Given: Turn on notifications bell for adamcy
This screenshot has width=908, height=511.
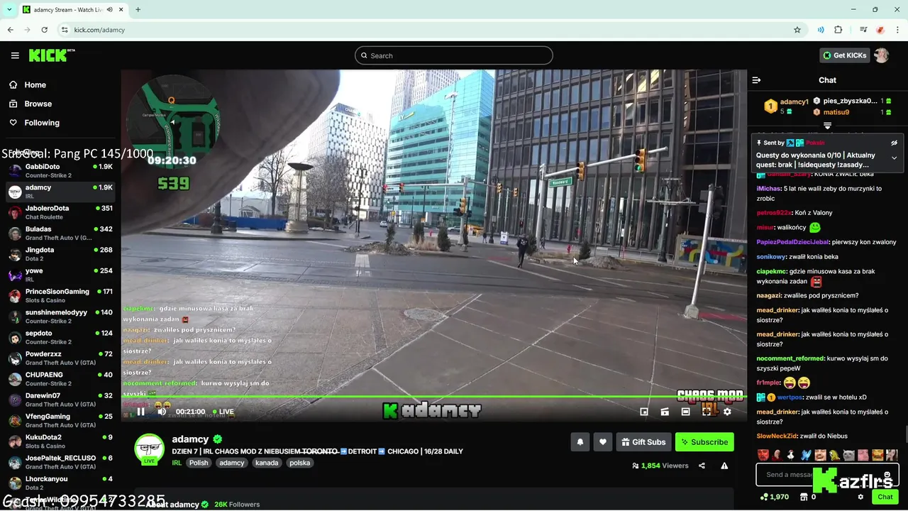Looking at the screenshot, I should pos(580,442).
